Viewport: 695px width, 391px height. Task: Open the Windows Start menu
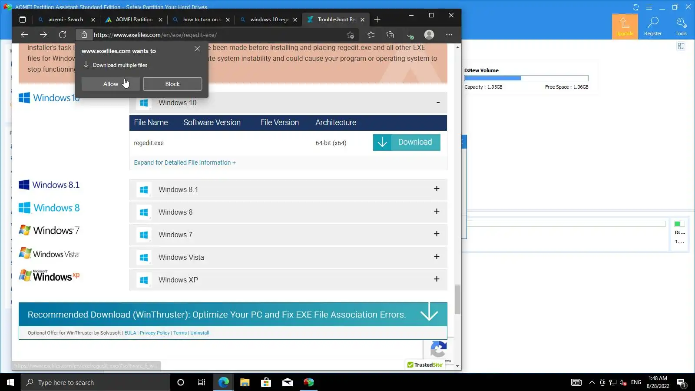[x=10, y=382]
